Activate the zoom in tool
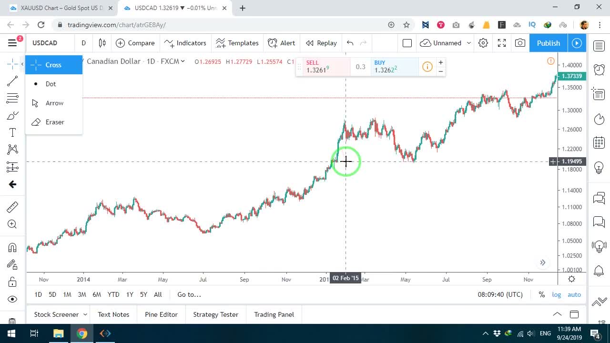This screenshot has width=610, height=343. [x=12, y=224]
